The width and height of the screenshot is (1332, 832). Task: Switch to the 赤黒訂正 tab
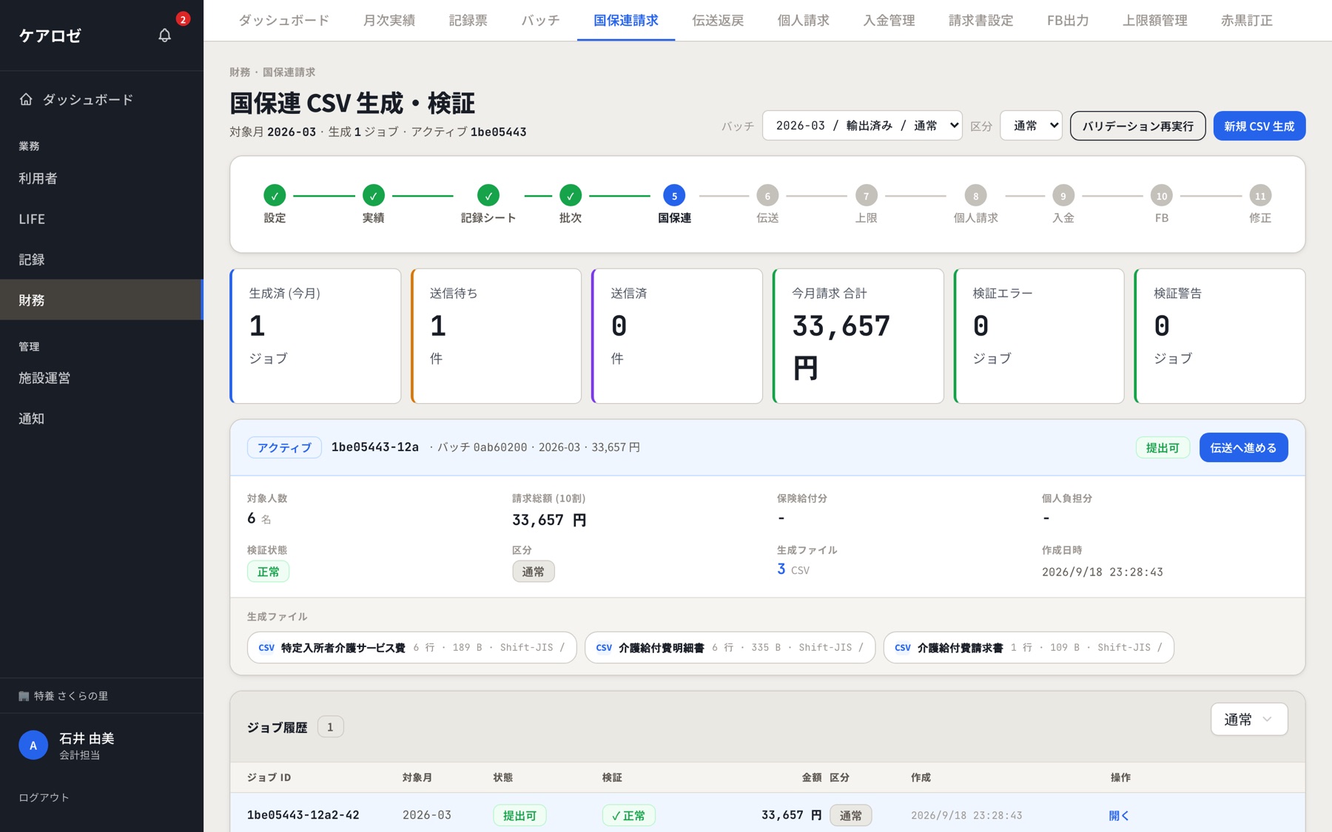point(1247,21)
